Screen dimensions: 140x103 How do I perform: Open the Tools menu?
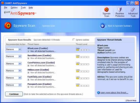pyautogui.click(x=23, y=8)
